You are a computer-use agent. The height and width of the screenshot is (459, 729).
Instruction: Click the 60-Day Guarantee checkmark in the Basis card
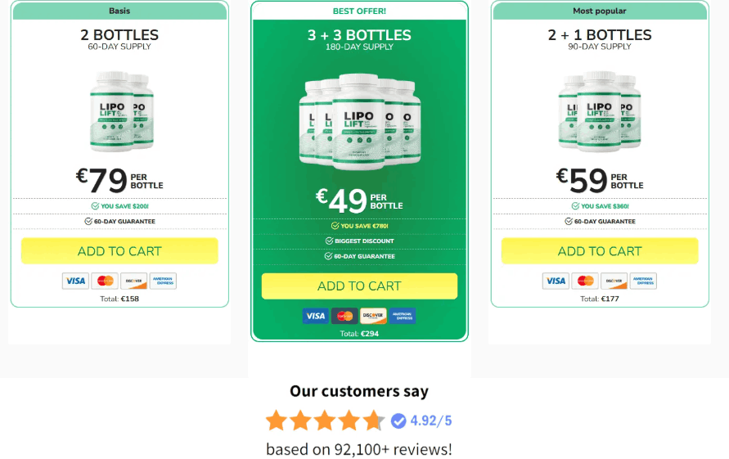[88, 222]
